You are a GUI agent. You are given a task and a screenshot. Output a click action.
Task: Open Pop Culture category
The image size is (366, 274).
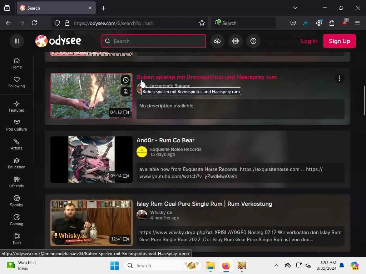pyautogui.click(x=16, y=126)
